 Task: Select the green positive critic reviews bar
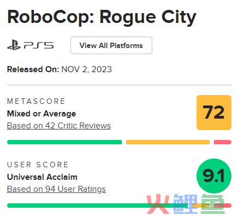64,142
